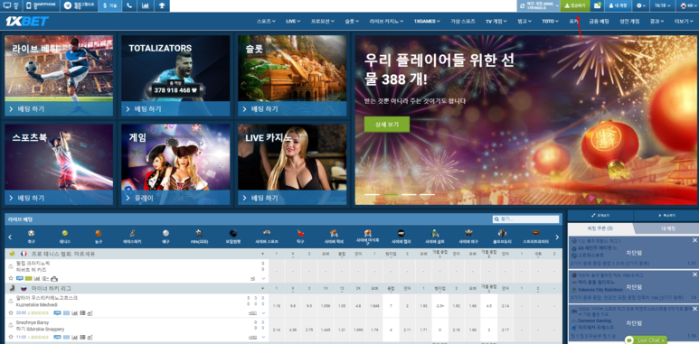Screen dimensions: 699x344
Task: Favorite the Kuznetskie Medvedi match star
Action: (x=10, y=312)
